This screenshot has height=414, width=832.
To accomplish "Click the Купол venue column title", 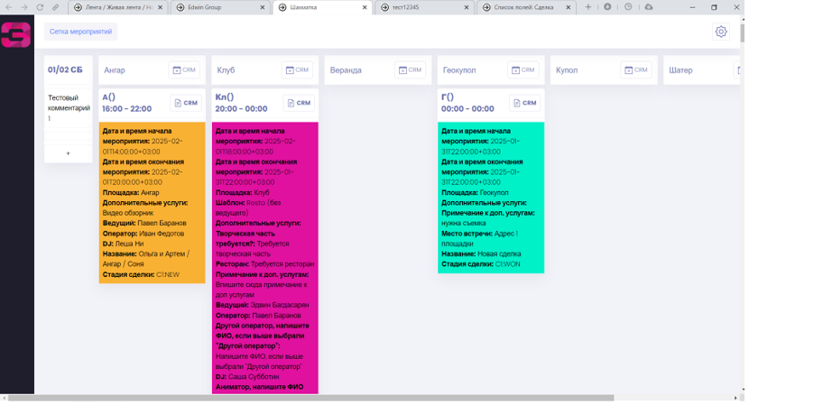I will coord(567,70).
